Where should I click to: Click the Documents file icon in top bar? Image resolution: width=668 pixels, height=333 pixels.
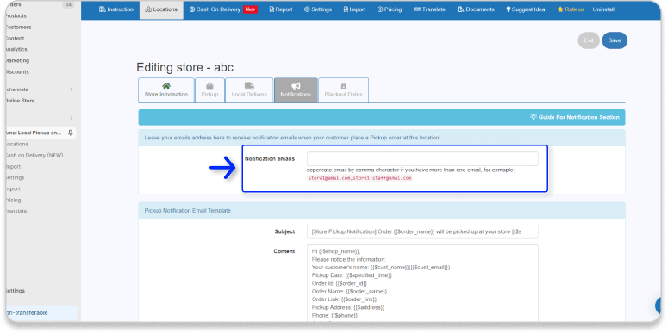tap(460, 9)
